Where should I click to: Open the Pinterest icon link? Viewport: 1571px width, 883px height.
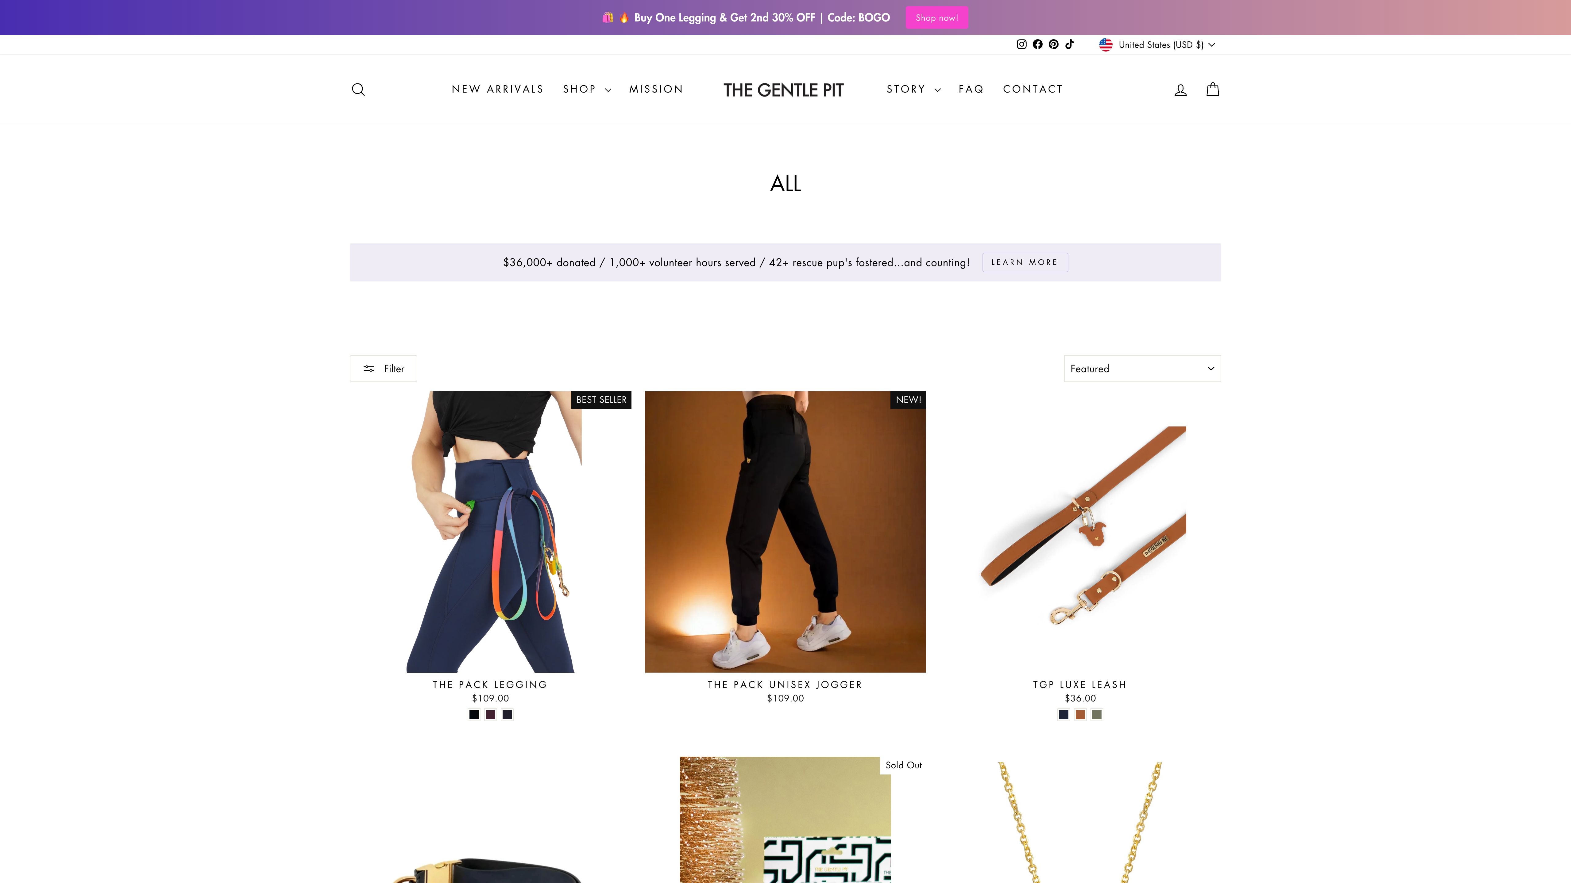(x=1053, y=44)
